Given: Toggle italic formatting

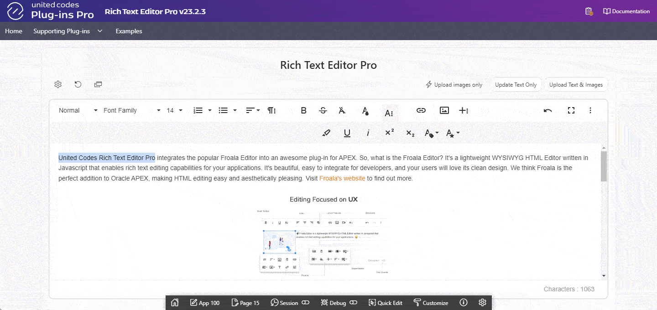Looking at the screenshot, I should pos(368,133).
